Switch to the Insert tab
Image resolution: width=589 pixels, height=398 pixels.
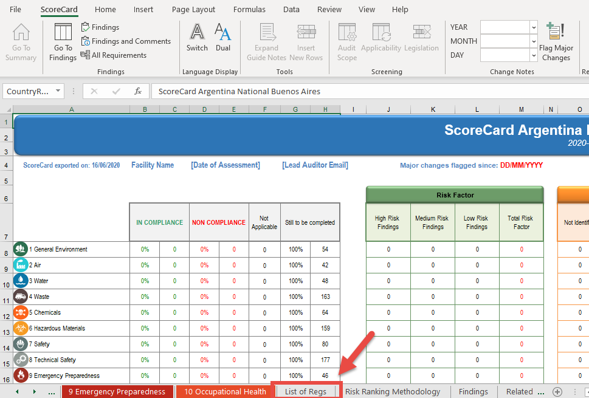[143, 9]
